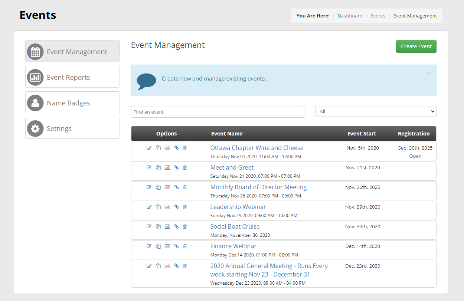This screenshot has height=301, width=464.
Task: Open the Finance Webinar event
Action: click(233, 246)
